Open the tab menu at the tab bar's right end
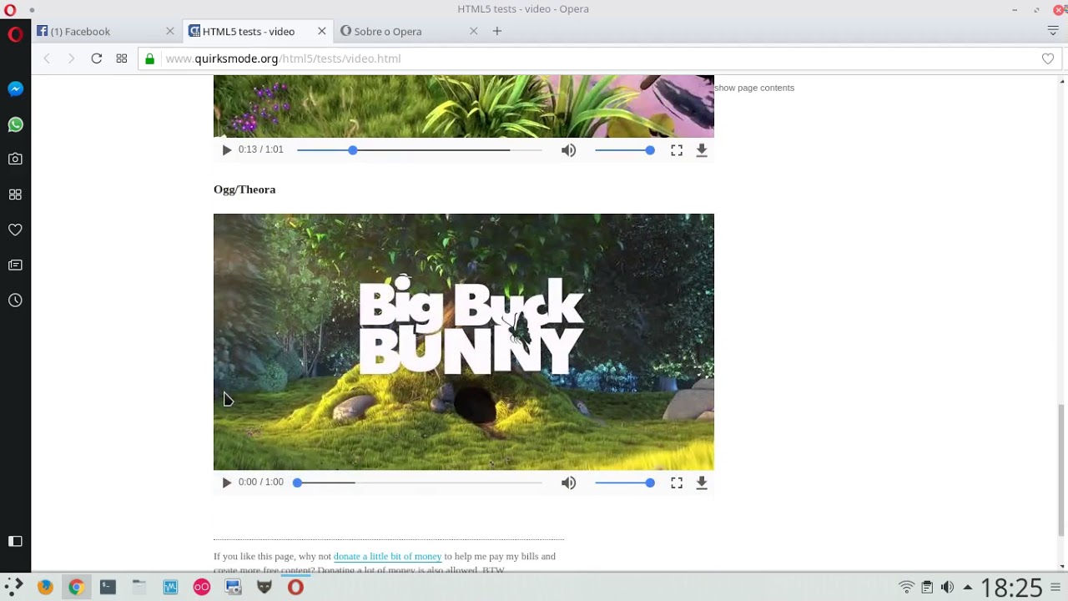This screenshot has width=1068, height=601. pyautogui.click(x=1053, y=31)
